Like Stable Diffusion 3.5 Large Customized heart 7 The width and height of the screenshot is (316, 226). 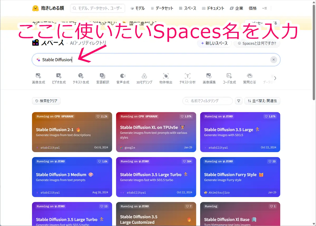click(189, 206)
